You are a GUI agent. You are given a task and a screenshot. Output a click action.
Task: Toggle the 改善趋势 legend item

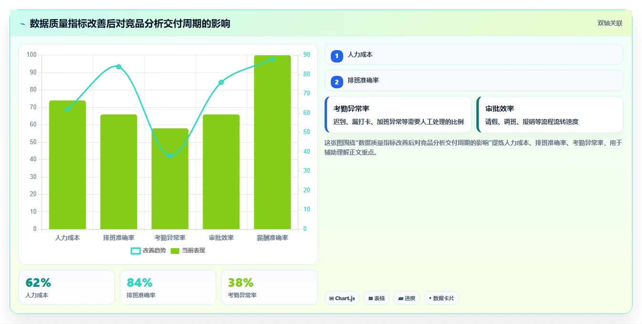(x=148, y=251)
